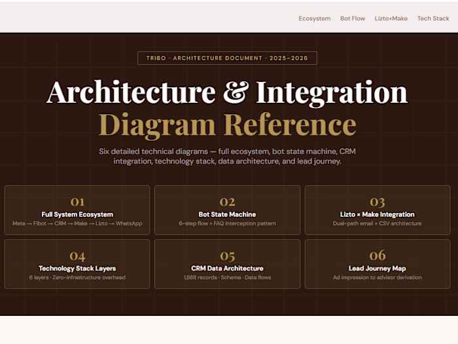Click '6 layers · Zero-infrastructure overhead' text
This screenshot has width=458, height=344.
tap(77, 277)
